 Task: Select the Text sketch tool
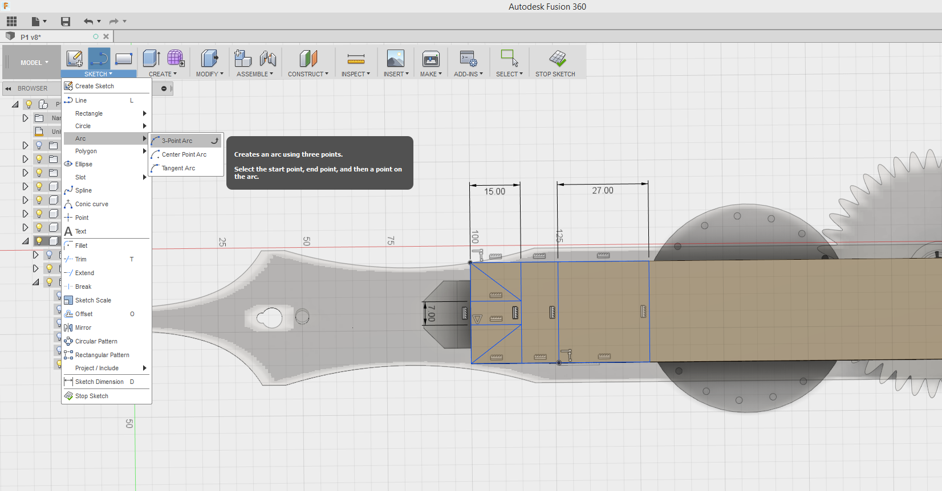point(107,231)
